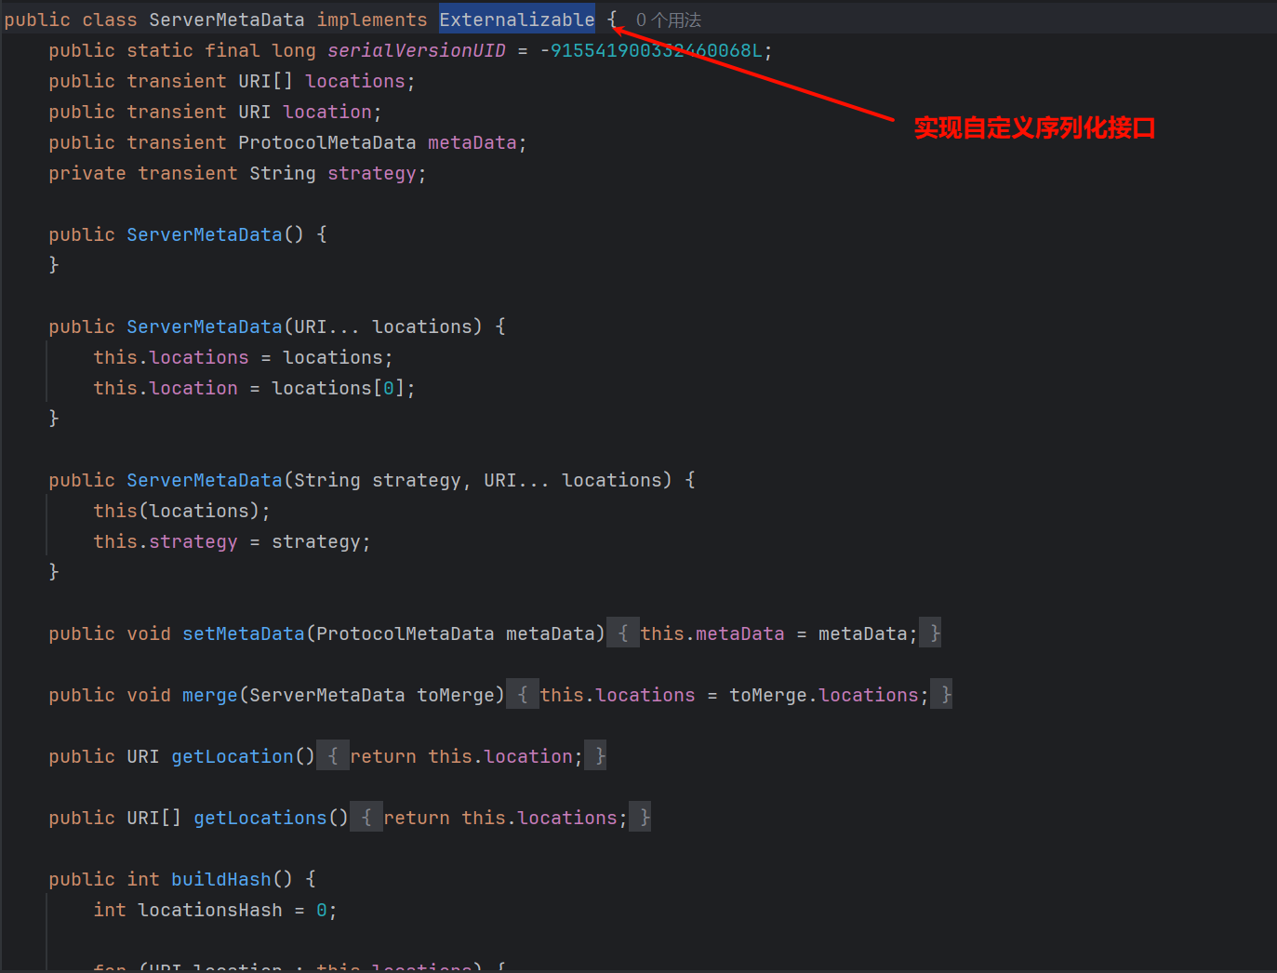
Task: Click the 'this(locations)' constructor call
Action: tap(180, 511)
